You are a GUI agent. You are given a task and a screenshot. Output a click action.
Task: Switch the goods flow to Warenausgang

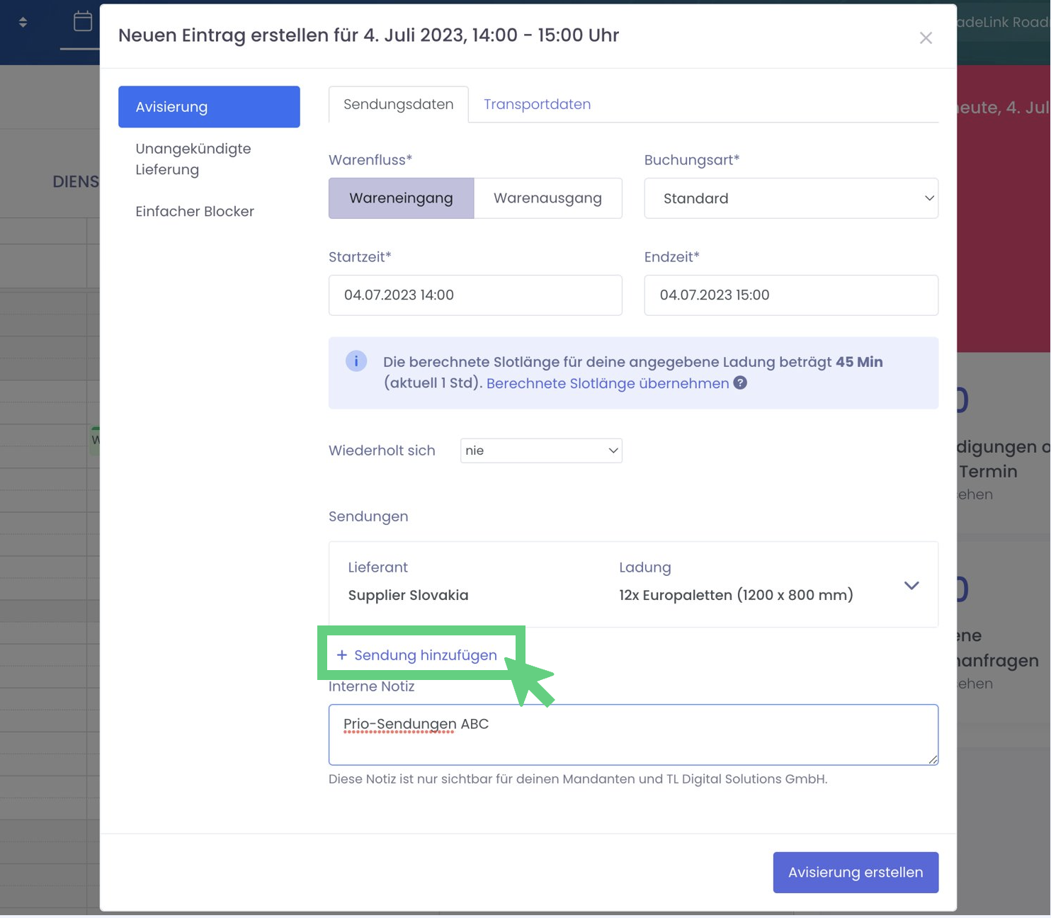click(547, 198)
